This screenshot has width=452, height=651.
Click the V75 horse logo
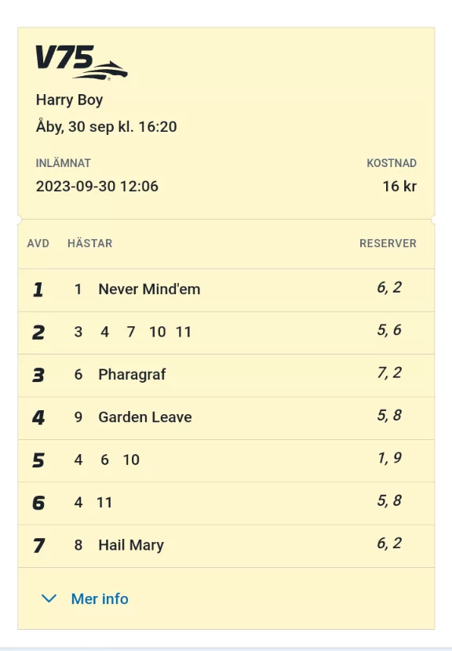pos(82,62)
